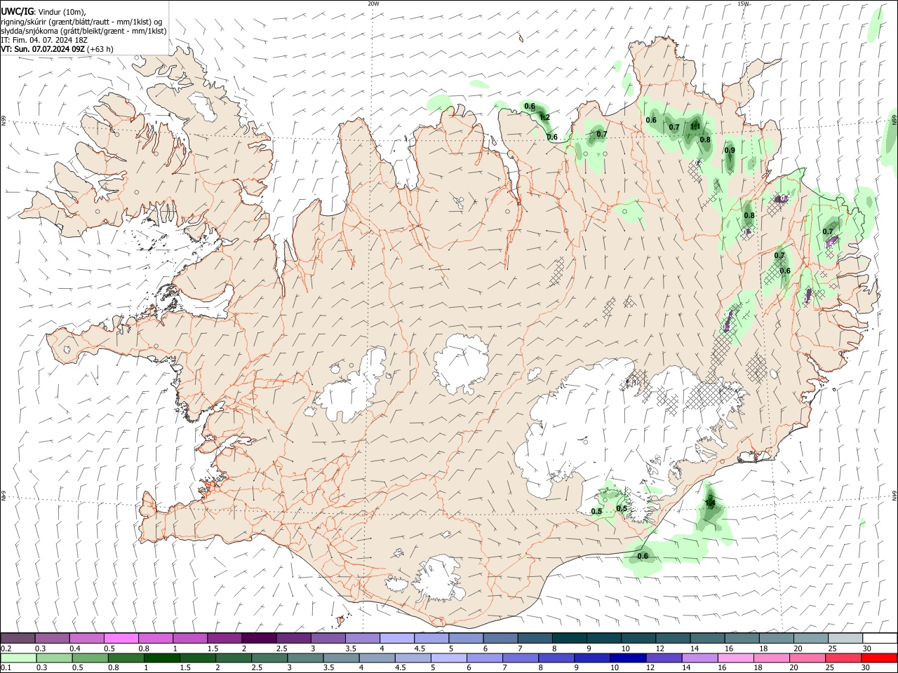Click the 0.1 label under the rain scale
898x673 pixels.
pyautogui.click(x=6, y=668)
